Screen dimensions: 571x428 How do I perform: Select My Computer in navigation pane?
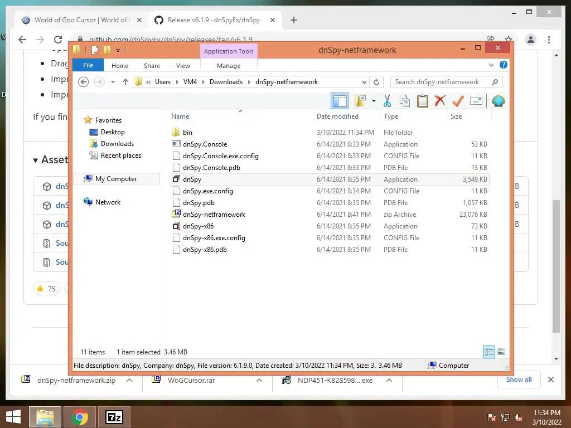[116, 179]
